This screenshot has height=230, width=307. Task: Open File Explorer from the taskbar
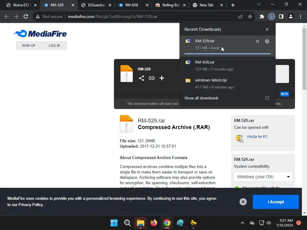point(140,223)
